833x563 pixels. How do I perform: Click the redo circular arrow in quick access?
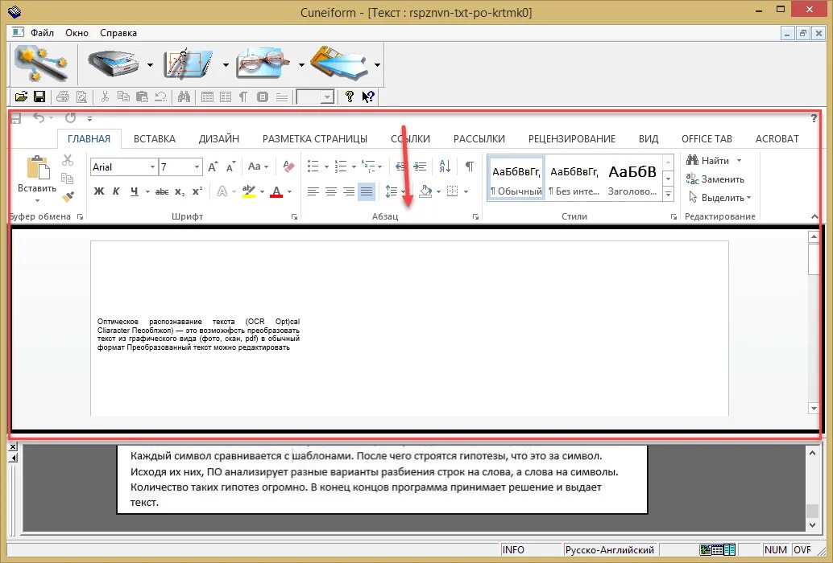[70, 117]
